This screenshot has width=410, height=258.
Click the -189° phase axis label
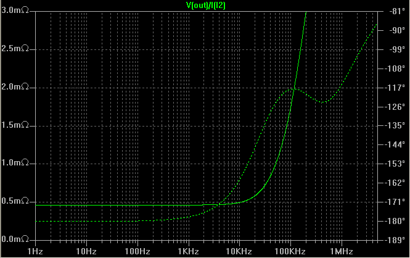pos(395,240)
